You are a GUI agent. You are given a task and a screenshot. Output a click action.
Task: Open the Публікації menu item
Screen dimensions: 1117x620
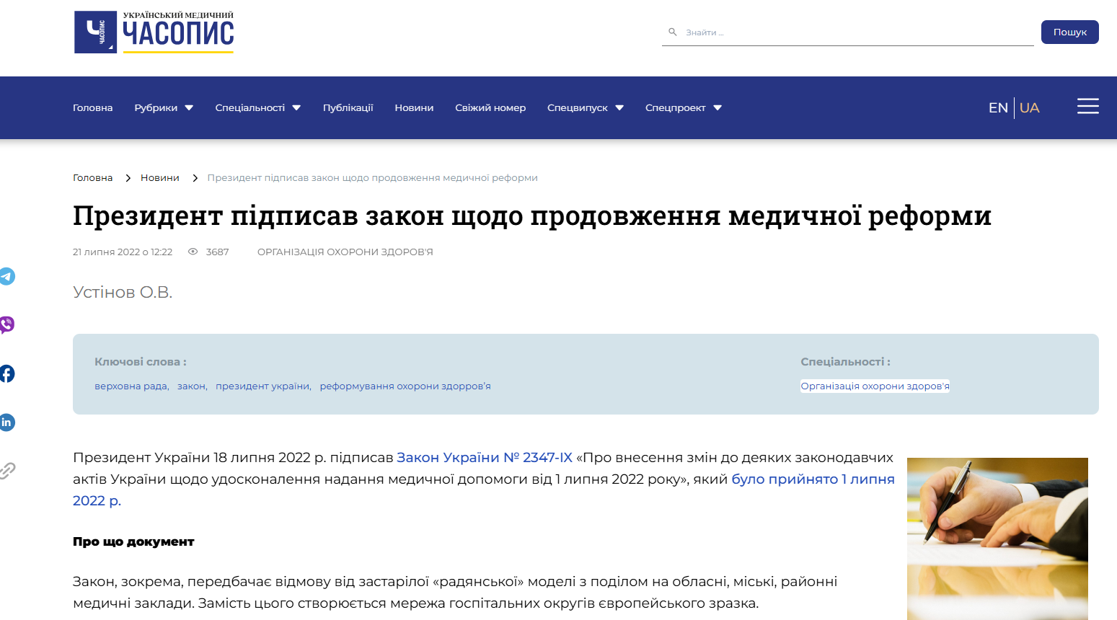pyautogui.click(x=348, y=107)
